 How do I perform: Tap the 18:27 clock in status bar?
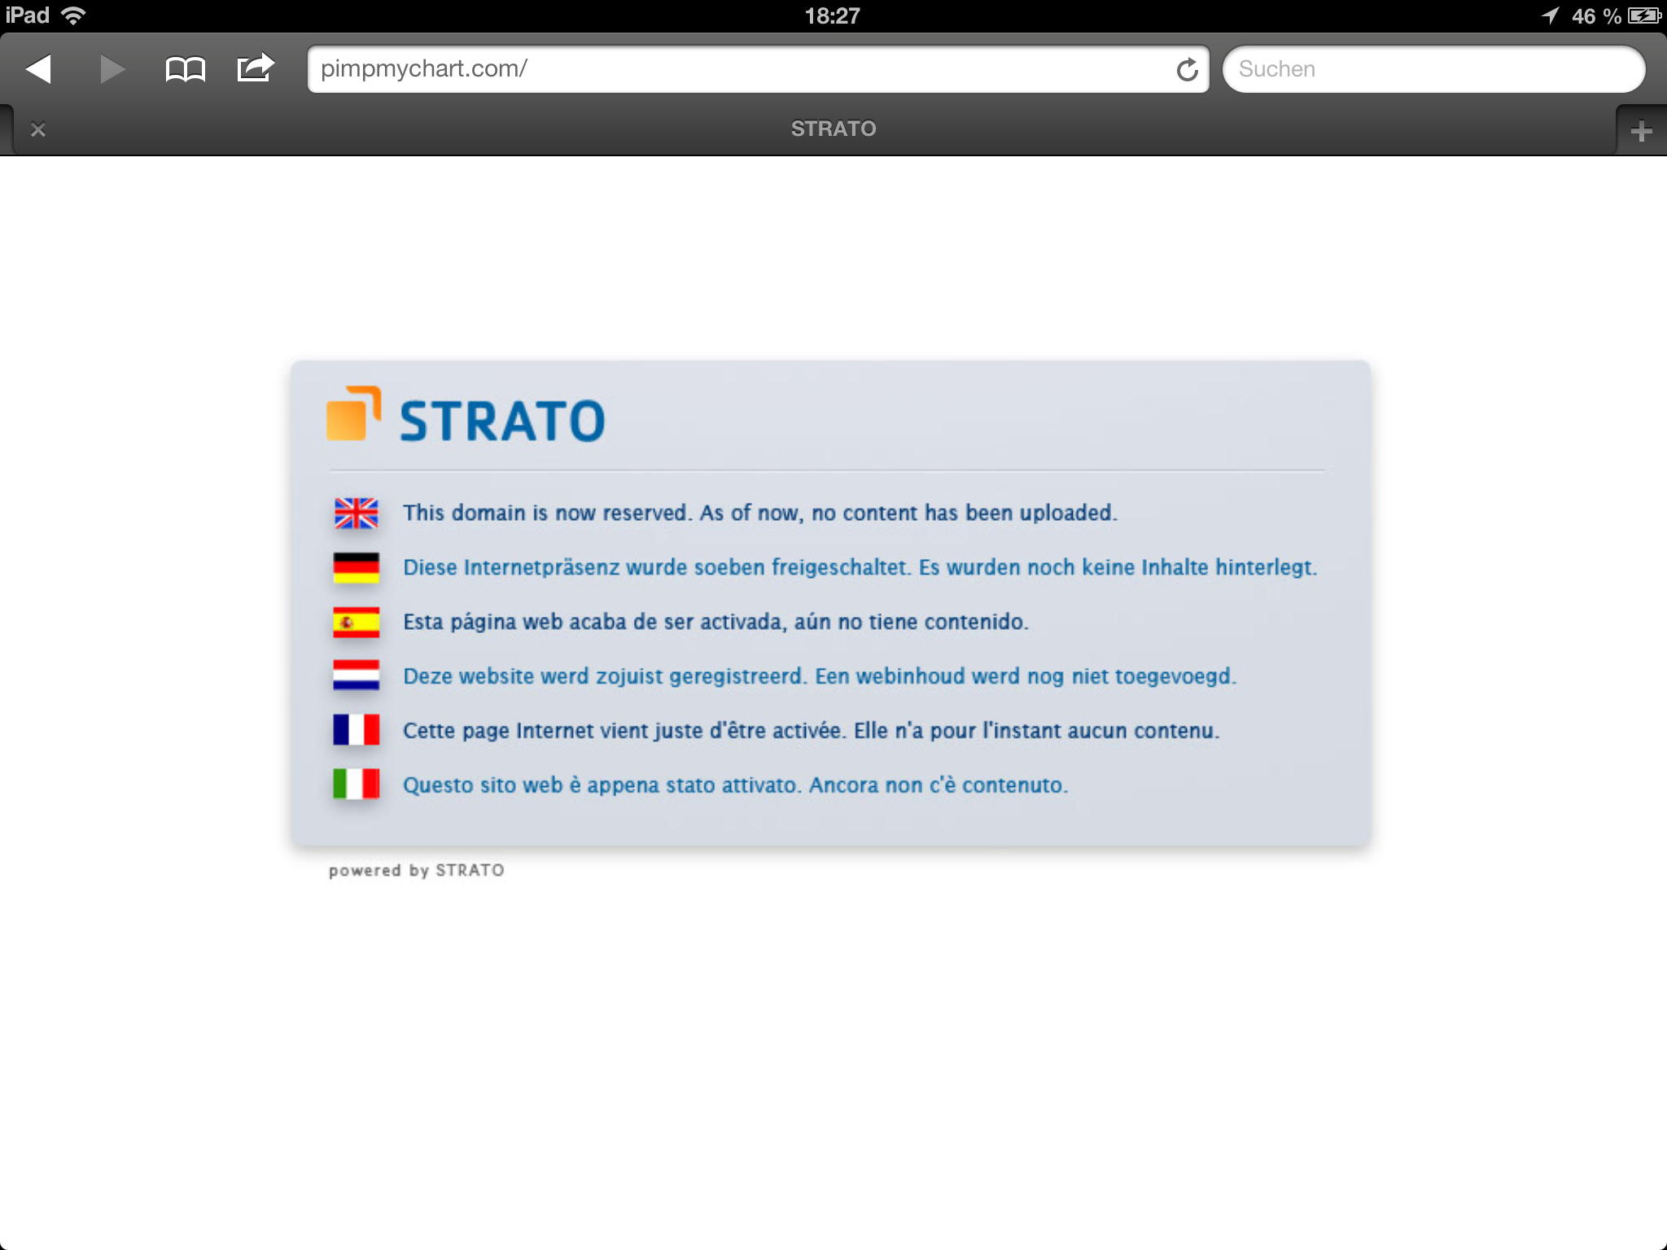point(832,16)
